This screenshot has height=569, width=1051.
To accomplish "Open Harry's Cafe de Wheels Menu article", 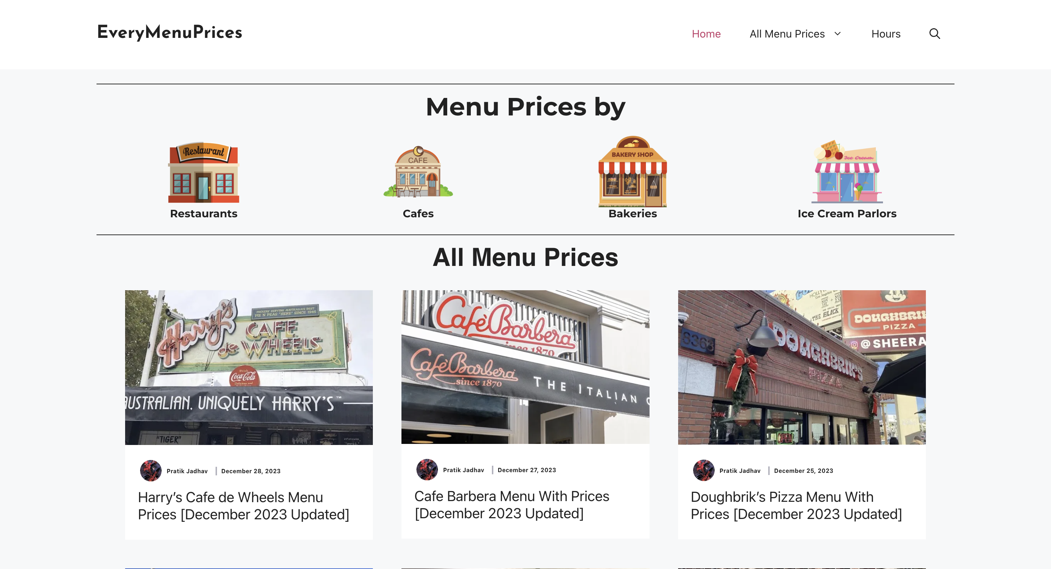I will coord(243,506).
